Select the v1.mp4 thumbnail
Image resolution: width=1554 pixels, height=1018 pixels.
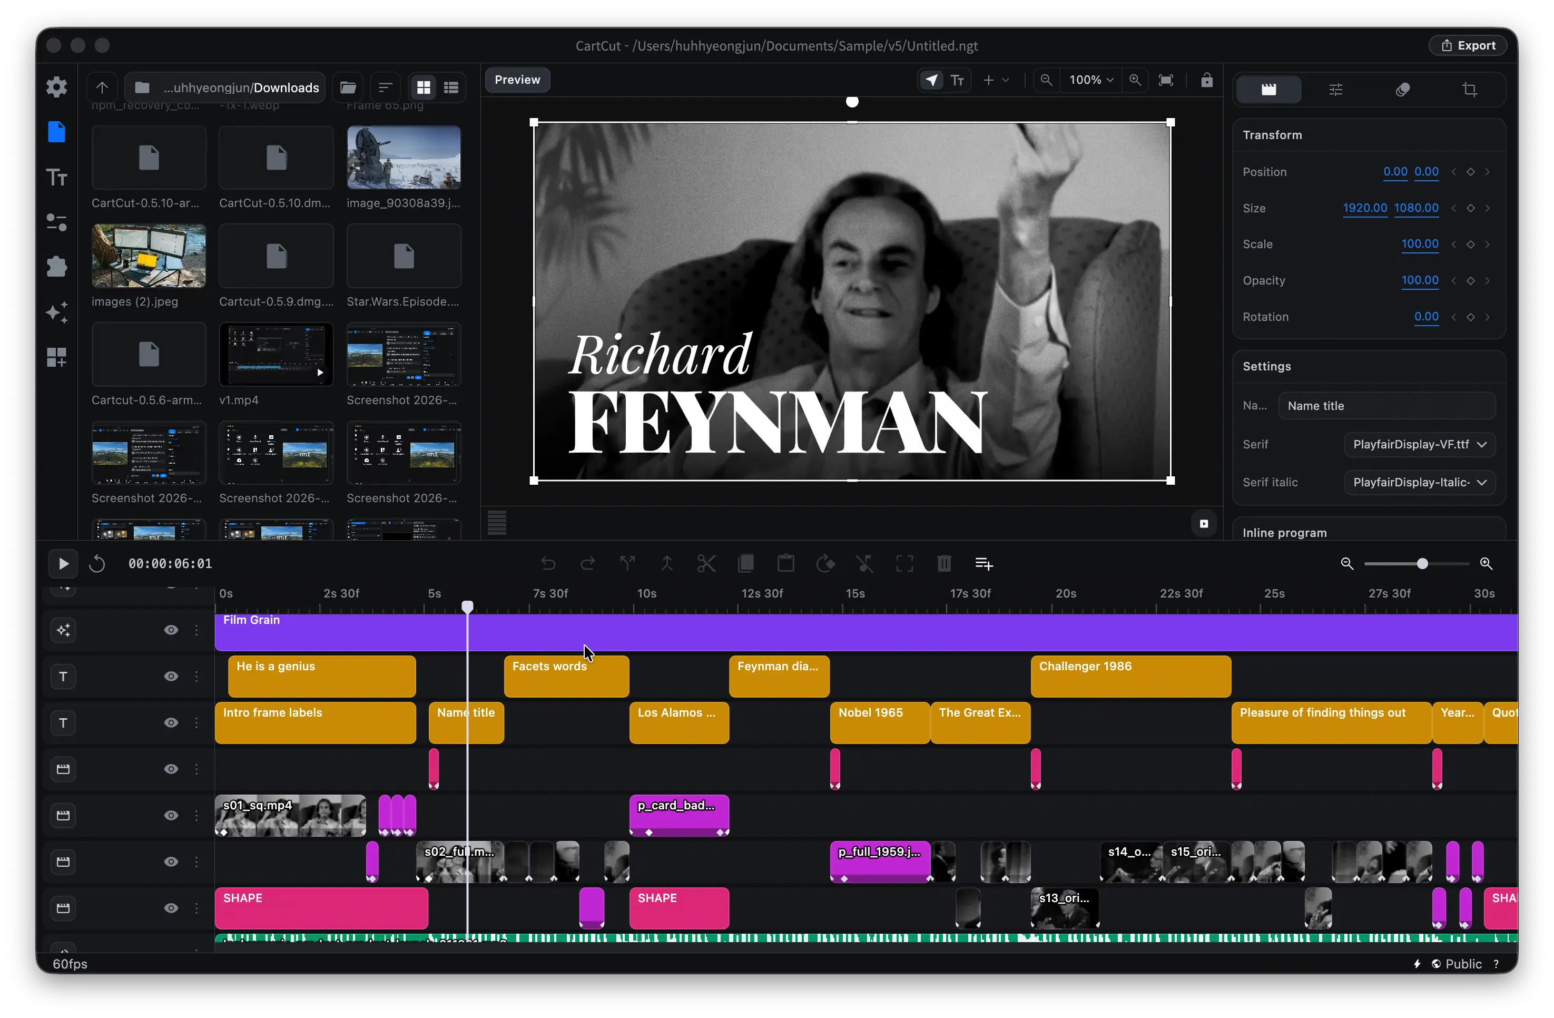point(276,355)
